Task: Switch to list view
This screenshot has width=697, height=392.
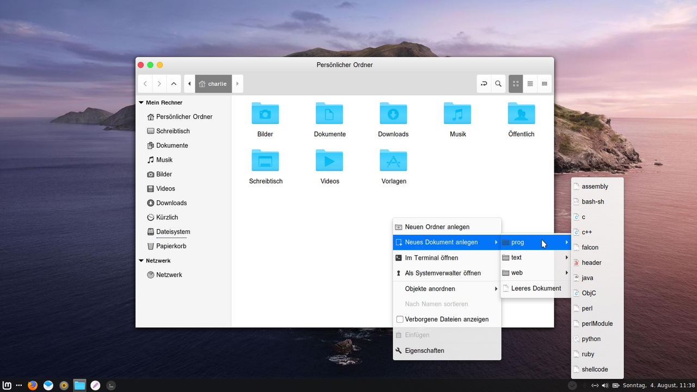Action: pos(530,84)
